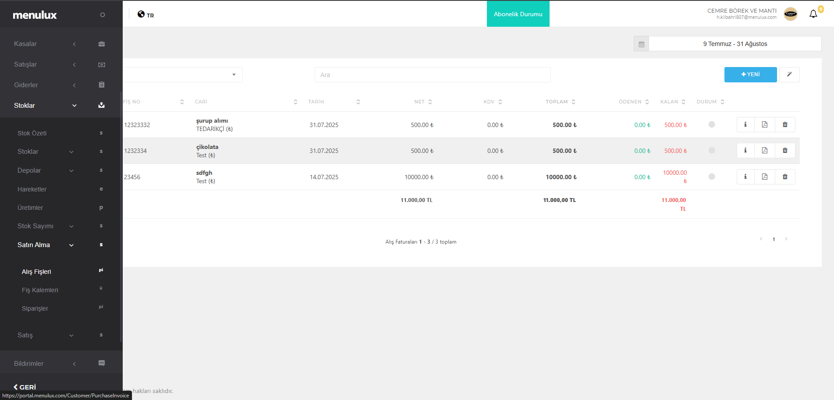Go to next page arrow
The width and height of the screenshot is (834, 400).
pyautogui.click(x=786, y=239)
